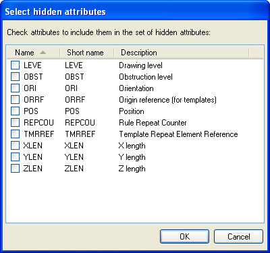The image size is (270, 253).
Task: Click 'Template Repeat Element Reference' description
Action: 178,134
